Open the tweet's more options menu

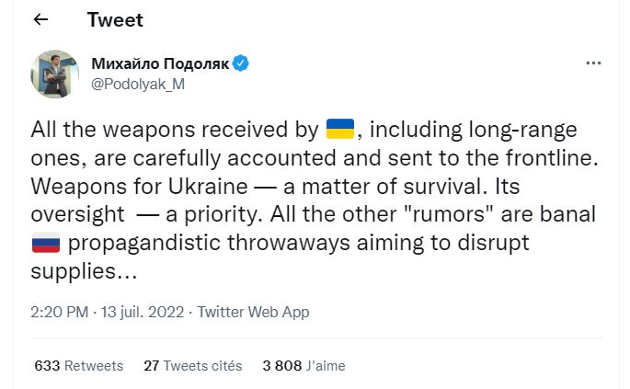click(x=595, y=64)
